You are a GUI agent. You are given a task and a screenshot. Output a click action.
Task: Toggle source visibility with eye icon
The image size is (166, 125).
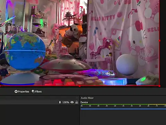click(72, 102)
